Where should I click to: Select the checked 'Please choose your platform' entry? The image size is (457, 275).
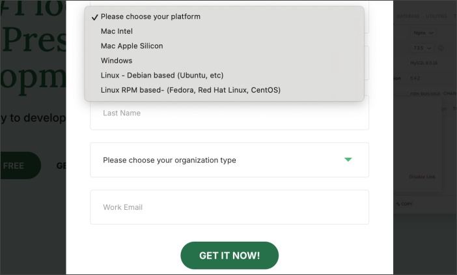(150, 16)
